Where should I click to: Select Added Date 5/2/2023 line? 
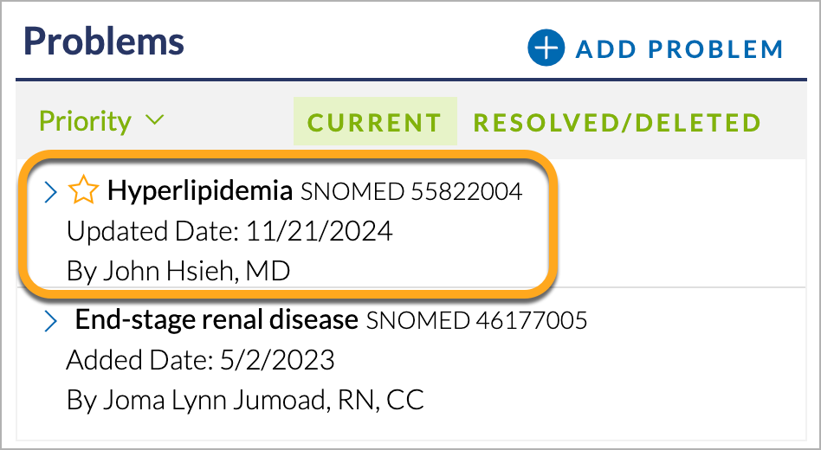tap(200, 360)
